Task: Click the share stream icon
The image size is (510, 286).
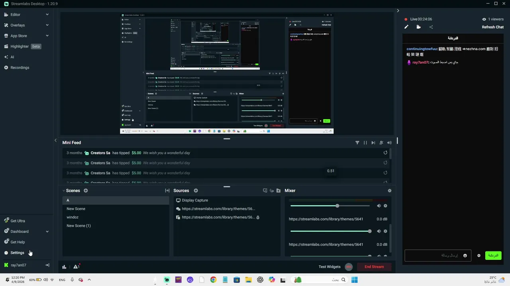Action: pos(431,27)
